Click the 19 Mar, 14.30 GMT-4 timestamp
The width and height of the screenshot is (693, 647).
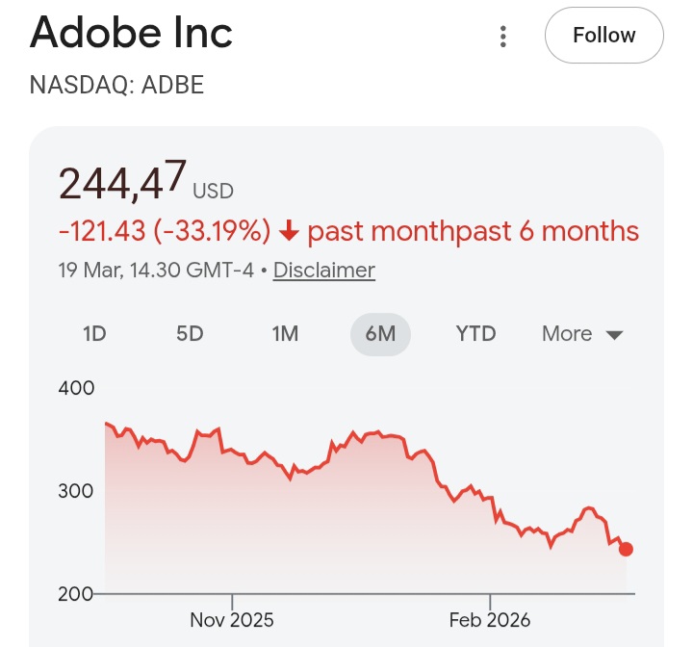(x=156, y=271)
